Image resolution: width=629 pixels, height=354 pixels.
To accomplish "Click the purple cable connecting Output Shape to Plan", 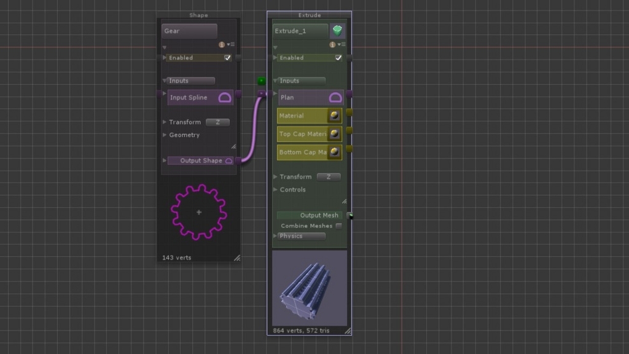I will (x=255, y=128).
